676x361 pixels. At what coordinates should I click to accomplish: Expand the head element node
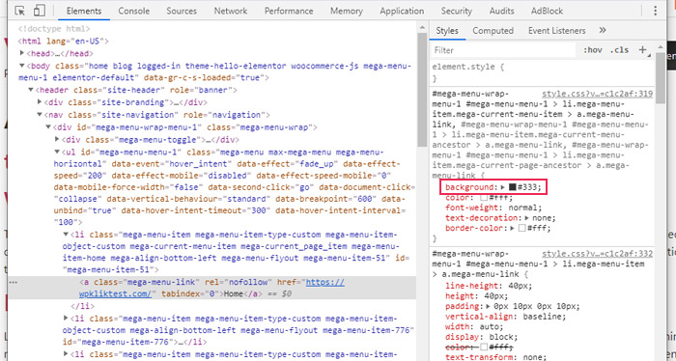pyautogui.click(x=22, y=53)
